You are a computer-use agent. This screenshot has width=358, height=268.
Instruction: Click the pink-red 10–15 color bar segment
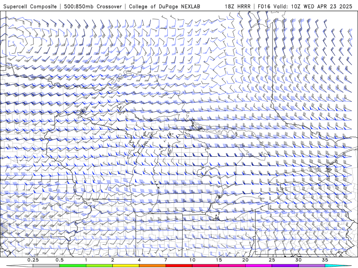point(205,266)
